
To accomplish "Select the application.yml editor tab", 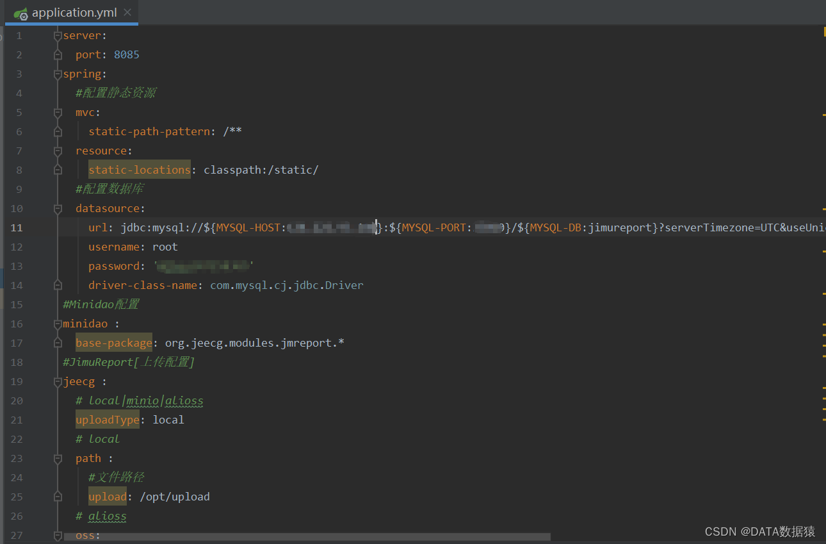I will (72, 12).
